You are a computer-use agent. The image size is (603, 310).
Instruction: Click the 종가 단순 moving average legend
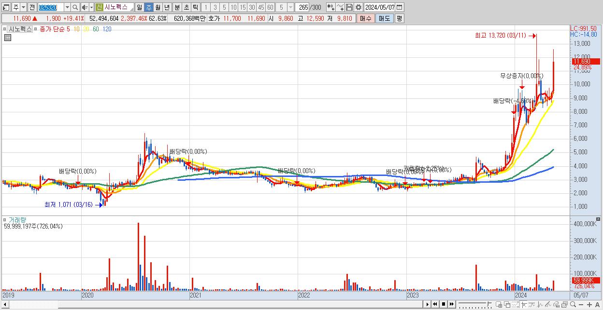pyautogui.click(x=52, y=29)
